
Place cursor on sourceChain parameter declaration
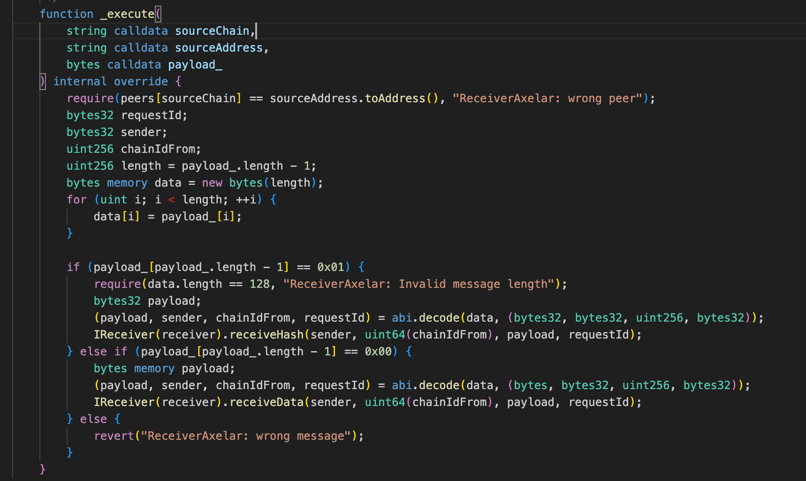(x=212, y=31)
